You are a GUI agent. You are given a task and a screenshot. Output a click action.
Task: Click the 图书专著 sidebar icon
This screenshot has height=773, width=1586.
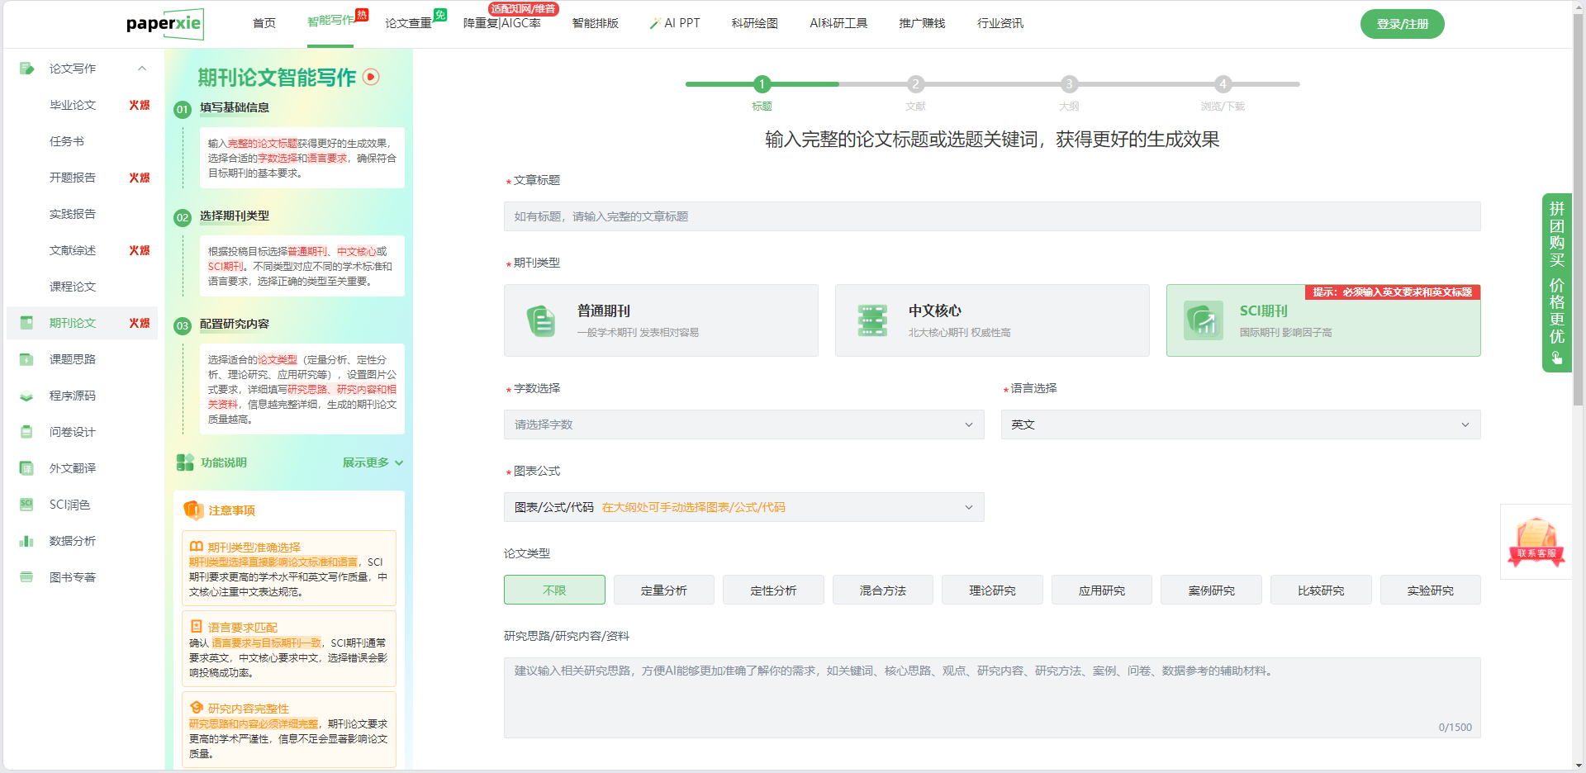[26, 577]
